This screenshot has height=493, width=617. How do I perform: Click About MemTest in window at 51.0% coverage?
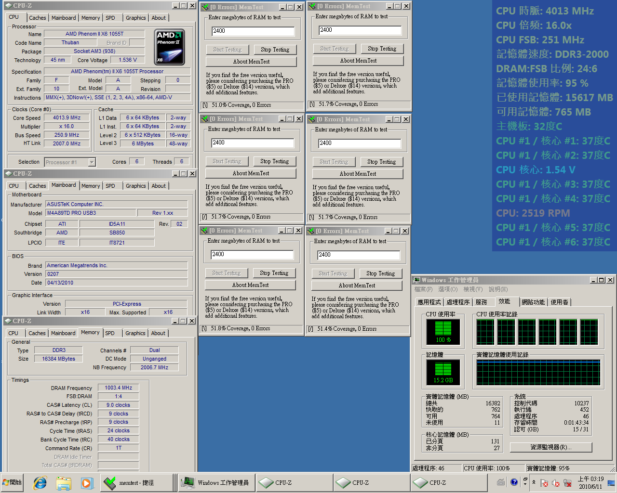251,62
